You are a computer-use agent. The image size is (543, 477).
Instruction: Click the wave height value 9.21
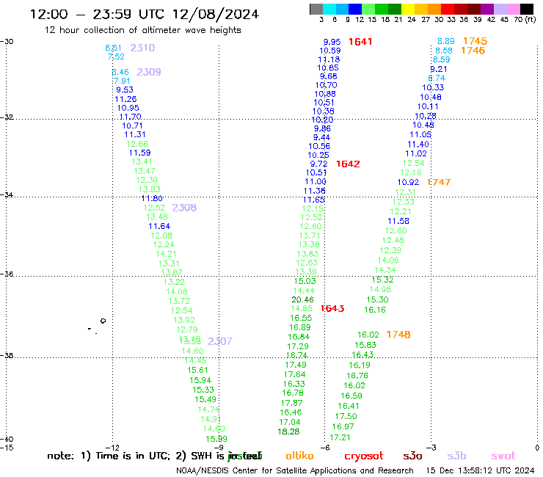[x=439, y=69]
